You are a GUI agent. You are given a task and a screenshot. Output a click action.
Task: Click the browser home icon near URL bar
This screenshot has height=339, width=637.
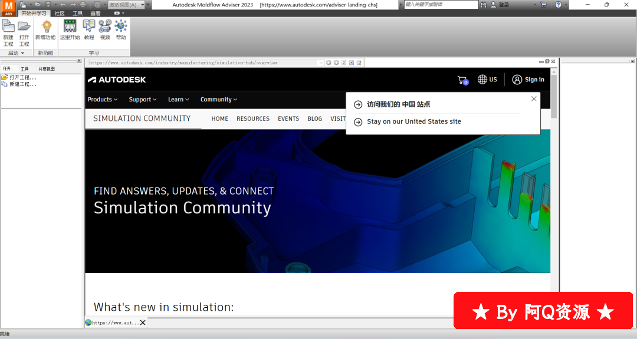359,62
